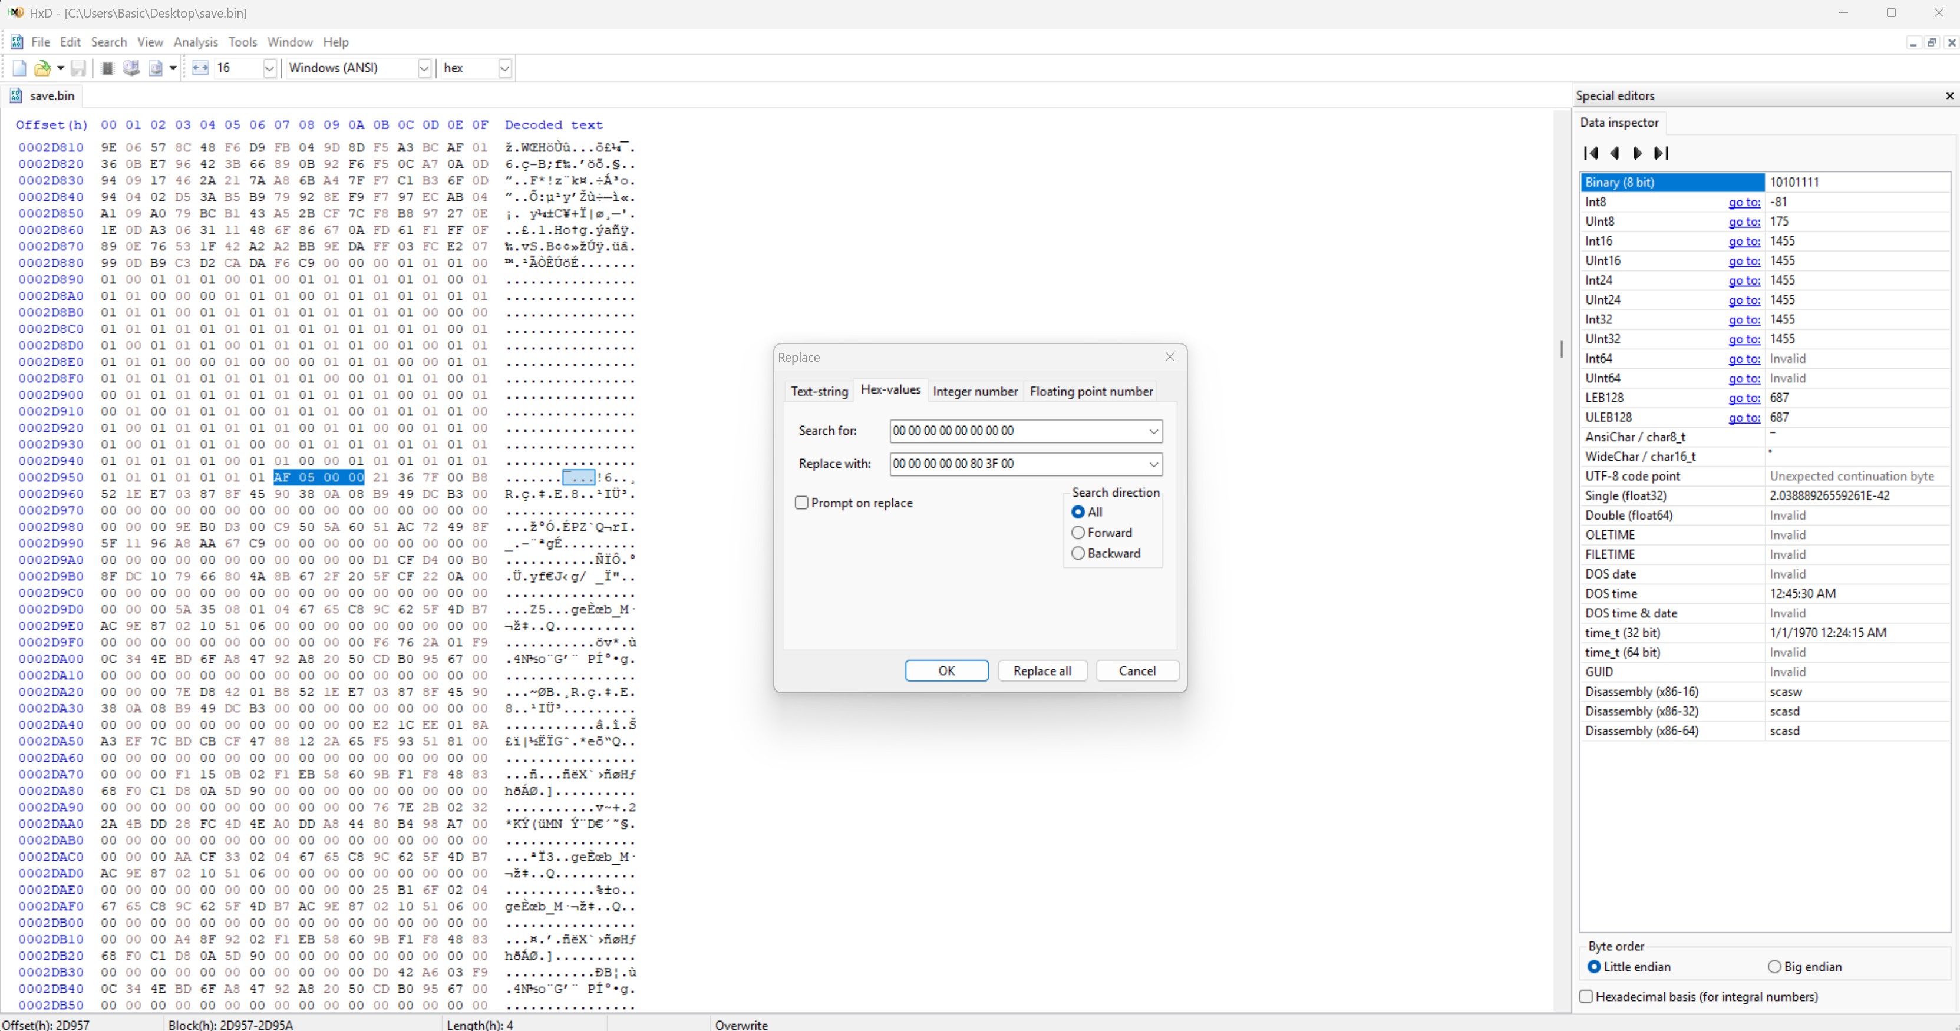Switch to the Hex-values tab
Image resolution: width=1960 pixels, height=1031 pixels.
coord(890,389)
